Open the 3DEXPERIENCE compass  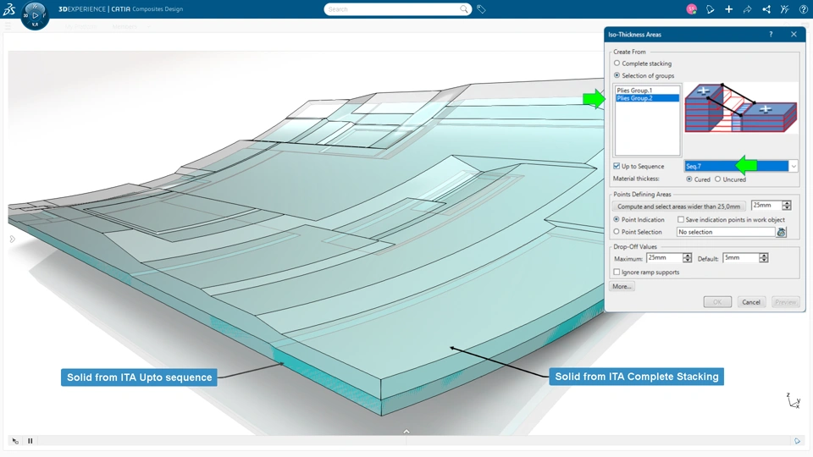tap(35, 15)
